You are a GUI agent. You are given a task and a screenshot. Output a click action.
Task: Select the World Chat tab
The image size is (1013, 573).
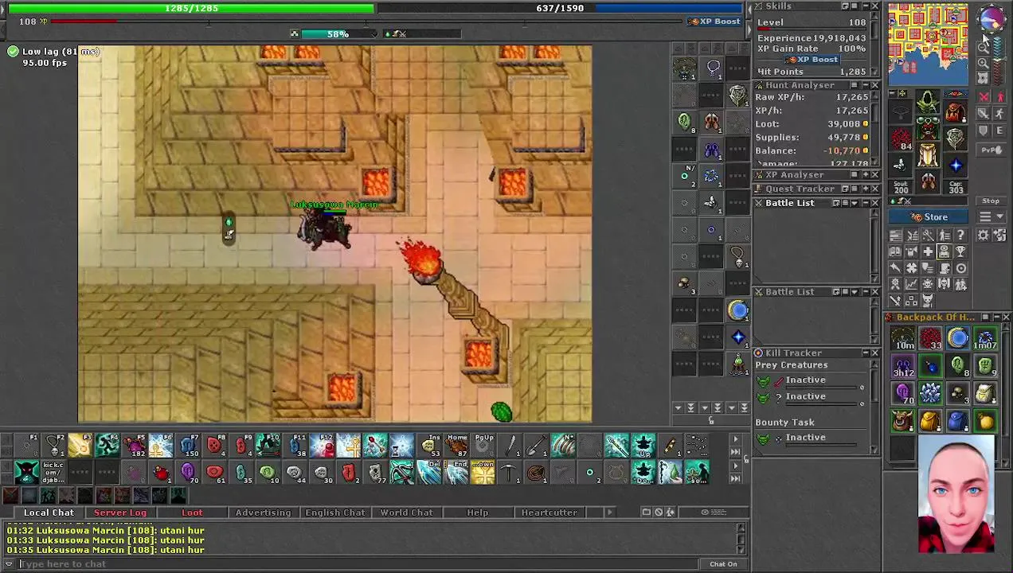pyautogui.click(x=406, y=513)
